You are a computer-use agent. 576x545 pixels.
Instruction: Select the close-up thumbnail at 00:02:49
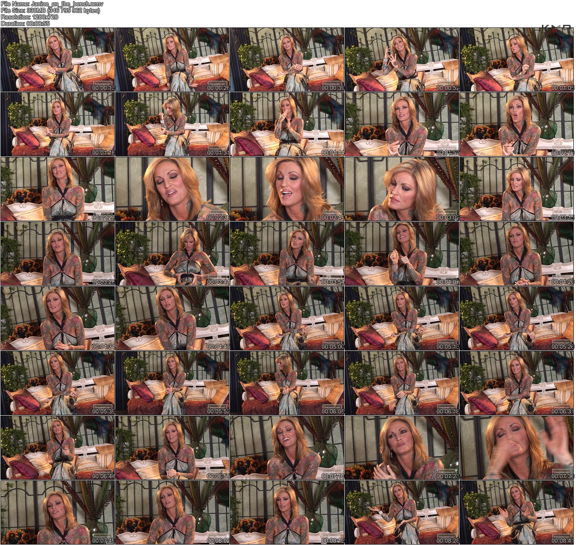tap(287, 189)
